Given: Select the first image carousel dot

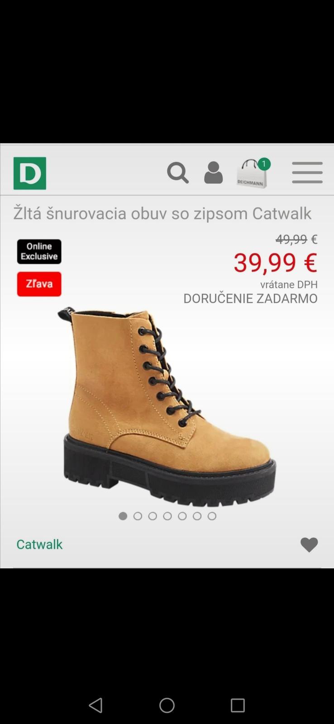Looking at the screenshot, I should pyautogui.click(x=123, y=516).
